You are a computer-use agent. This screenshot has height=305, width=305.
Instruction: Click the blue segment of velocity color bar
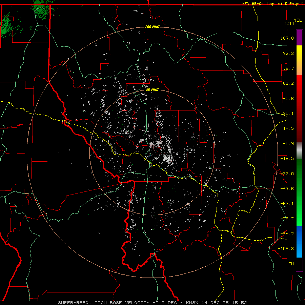coord(299,242)
